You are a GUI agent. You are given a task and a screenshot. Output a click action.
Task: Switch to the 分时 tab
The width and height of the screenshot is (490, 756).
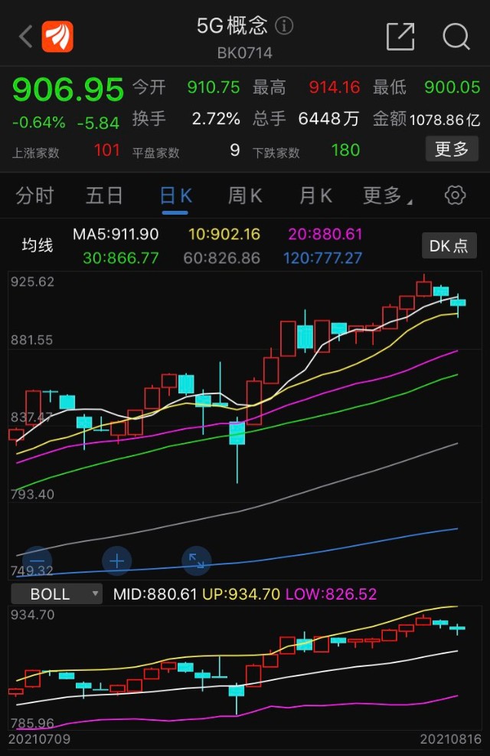[34, 196]
